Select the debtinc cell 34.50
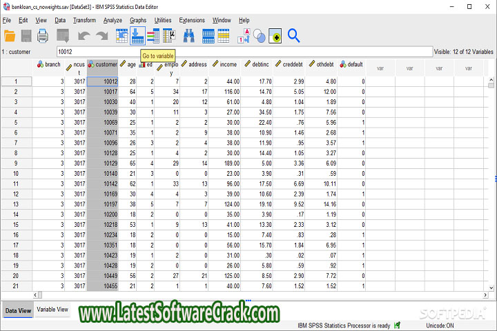The width and height of the screenshot is (497, 331). 257,112
